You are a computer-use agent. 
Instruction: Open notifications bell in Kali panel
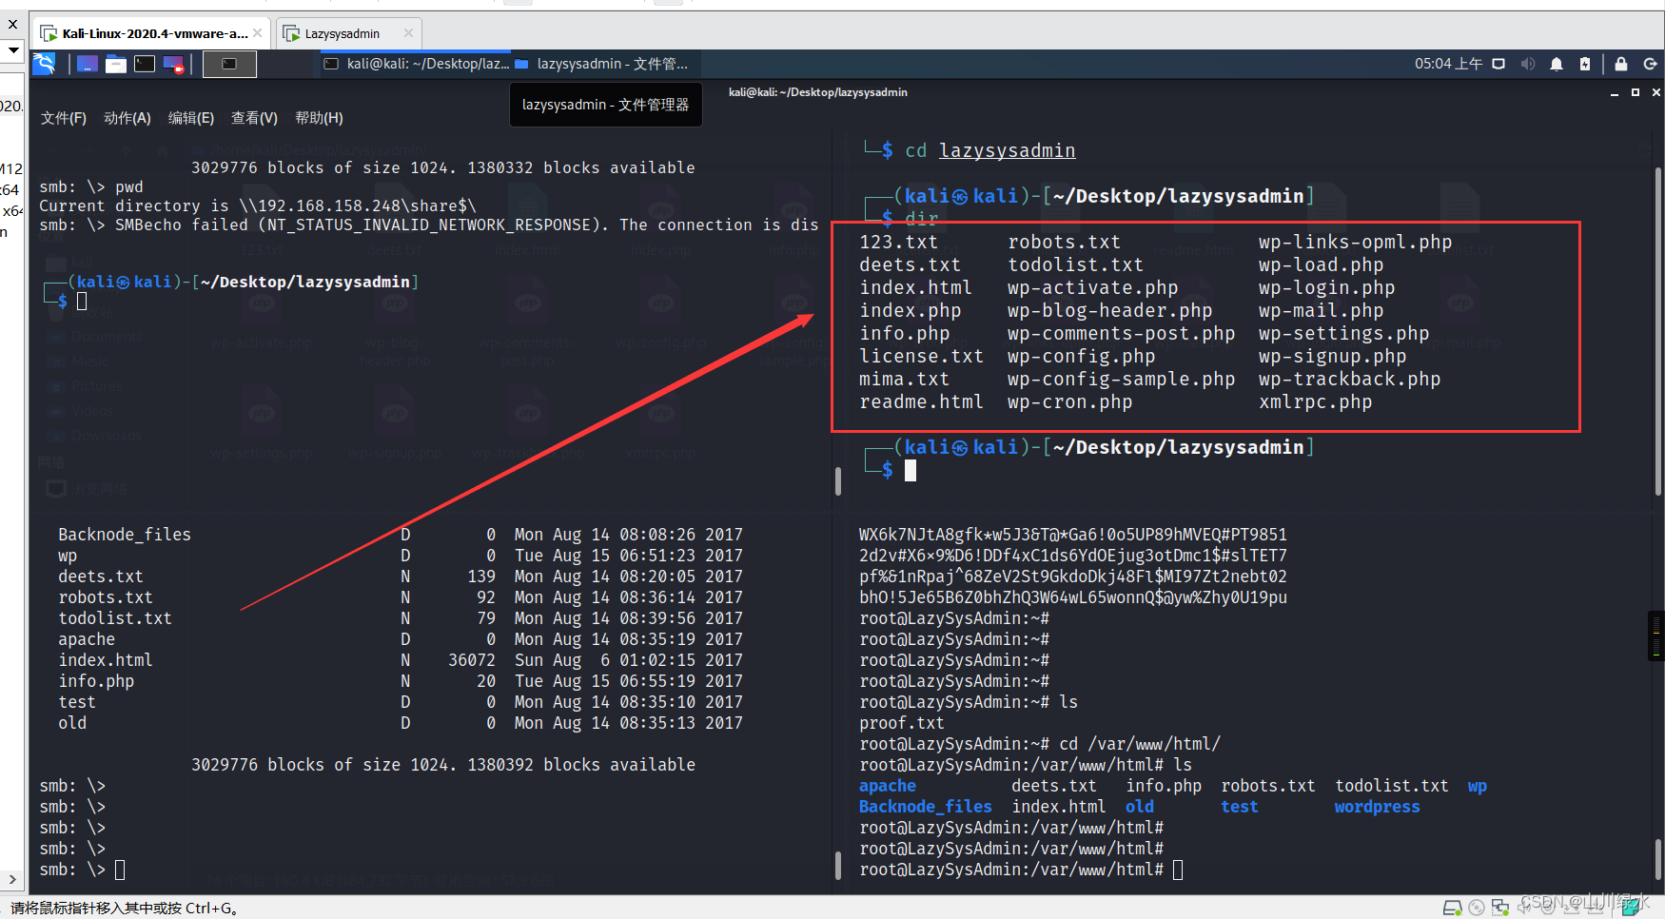[1557, 64]
